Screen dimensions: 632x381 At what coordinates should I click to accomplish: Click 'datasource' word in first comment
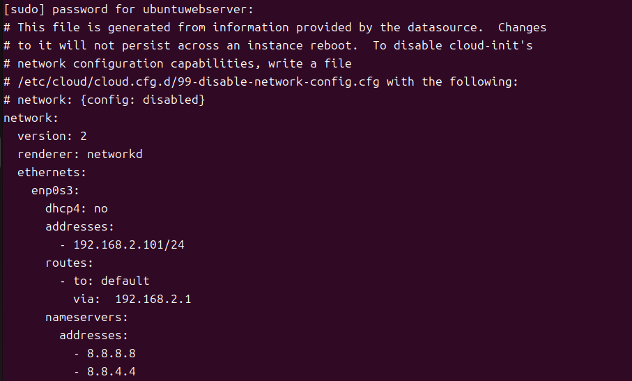click(445, 27)
